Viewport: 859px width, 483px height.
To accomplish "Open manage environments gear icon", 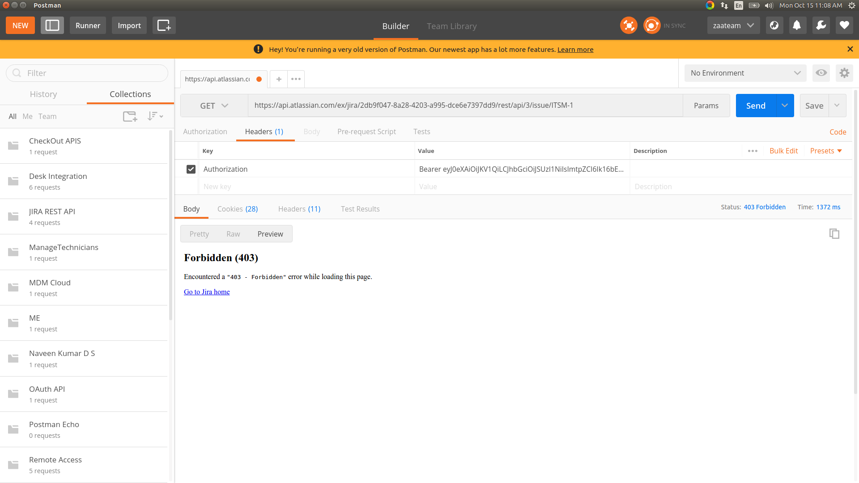I will tap(844, 73).
